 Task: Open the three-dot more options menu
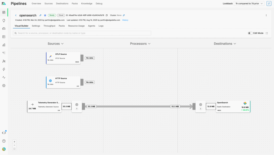(266, 15)
